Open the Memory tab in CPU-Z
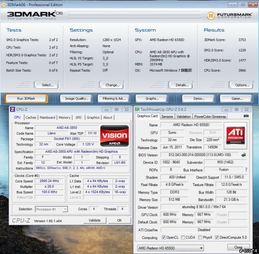259x254 pixels. click(64, 118)
